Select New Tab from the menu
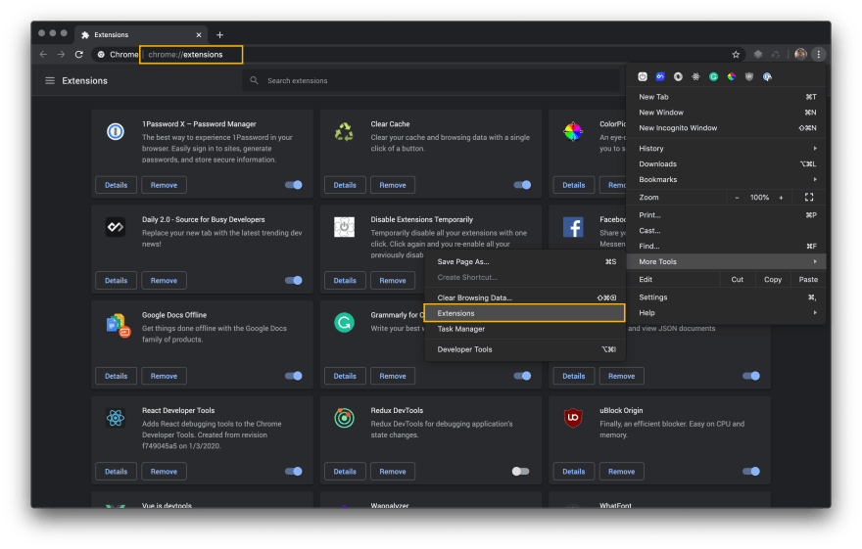Screen dimensions: 862x549 pos(726,97)
